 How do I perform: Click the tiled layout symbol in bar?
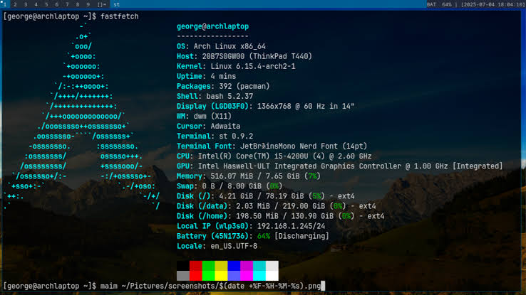pyautogui.click(x=102, y=4)
